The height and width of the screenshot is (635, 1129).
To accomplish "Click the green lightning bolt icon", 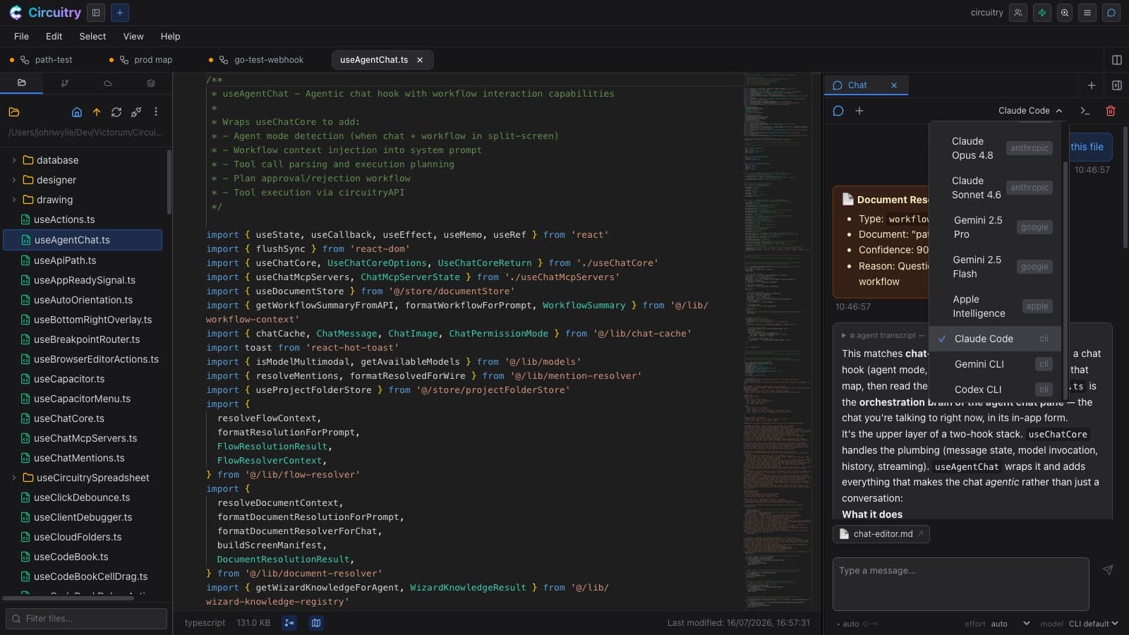I will (1042, 13).
